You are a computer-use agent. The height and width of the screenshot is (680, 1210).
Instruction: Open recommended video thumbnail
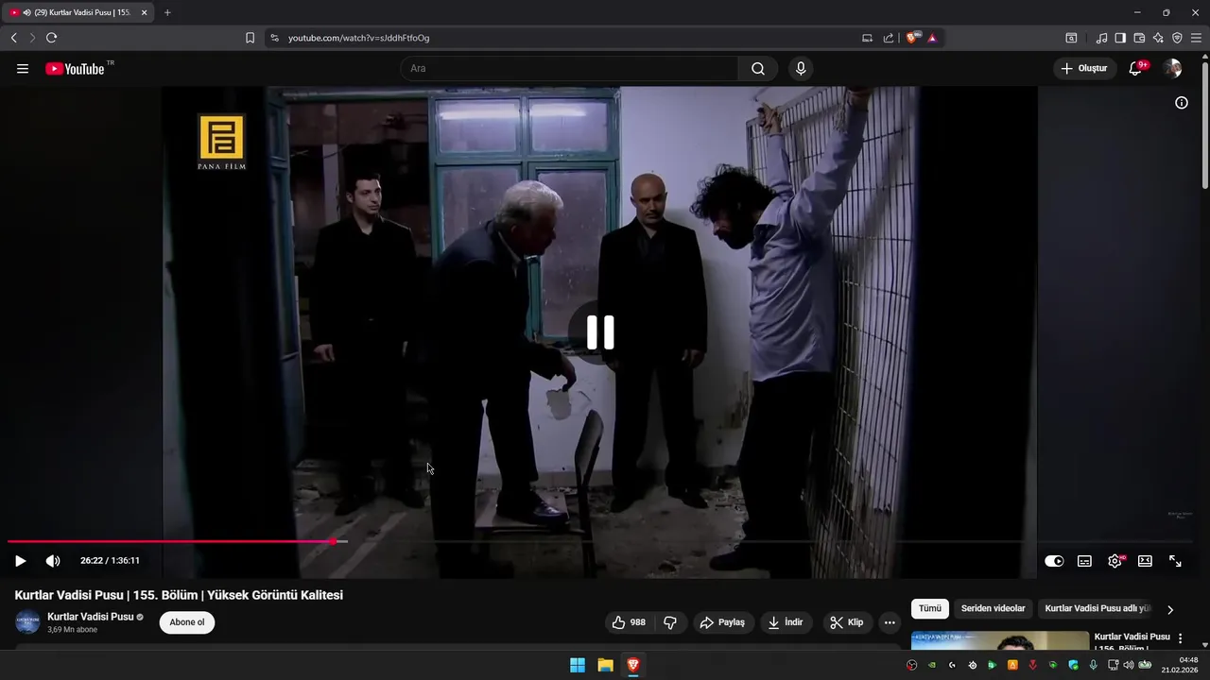tap(1000, 640)
